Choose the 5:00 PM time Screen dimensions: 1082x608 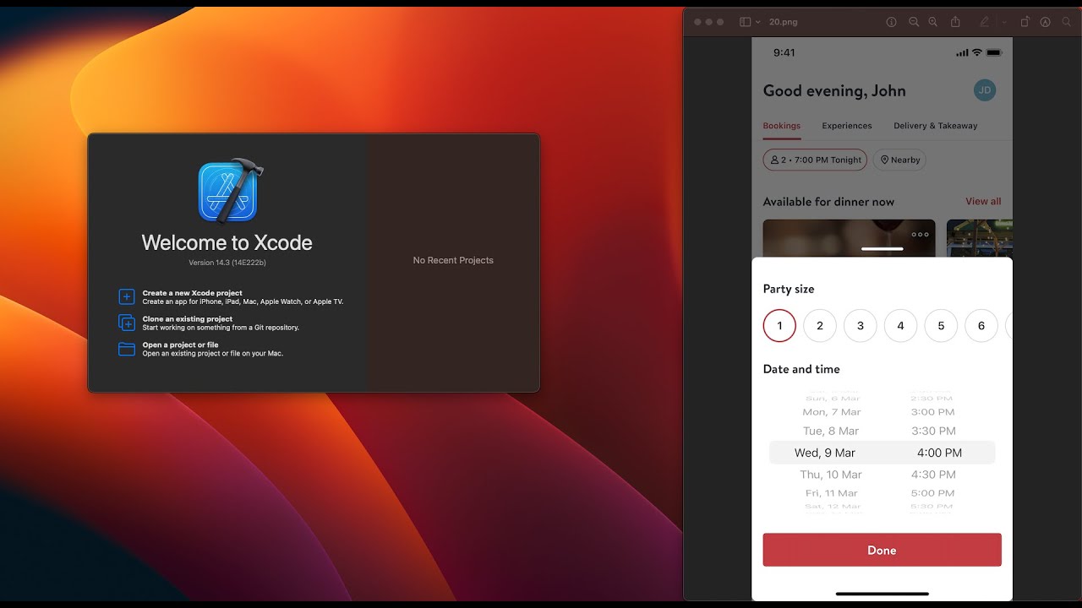coord(933,493)
